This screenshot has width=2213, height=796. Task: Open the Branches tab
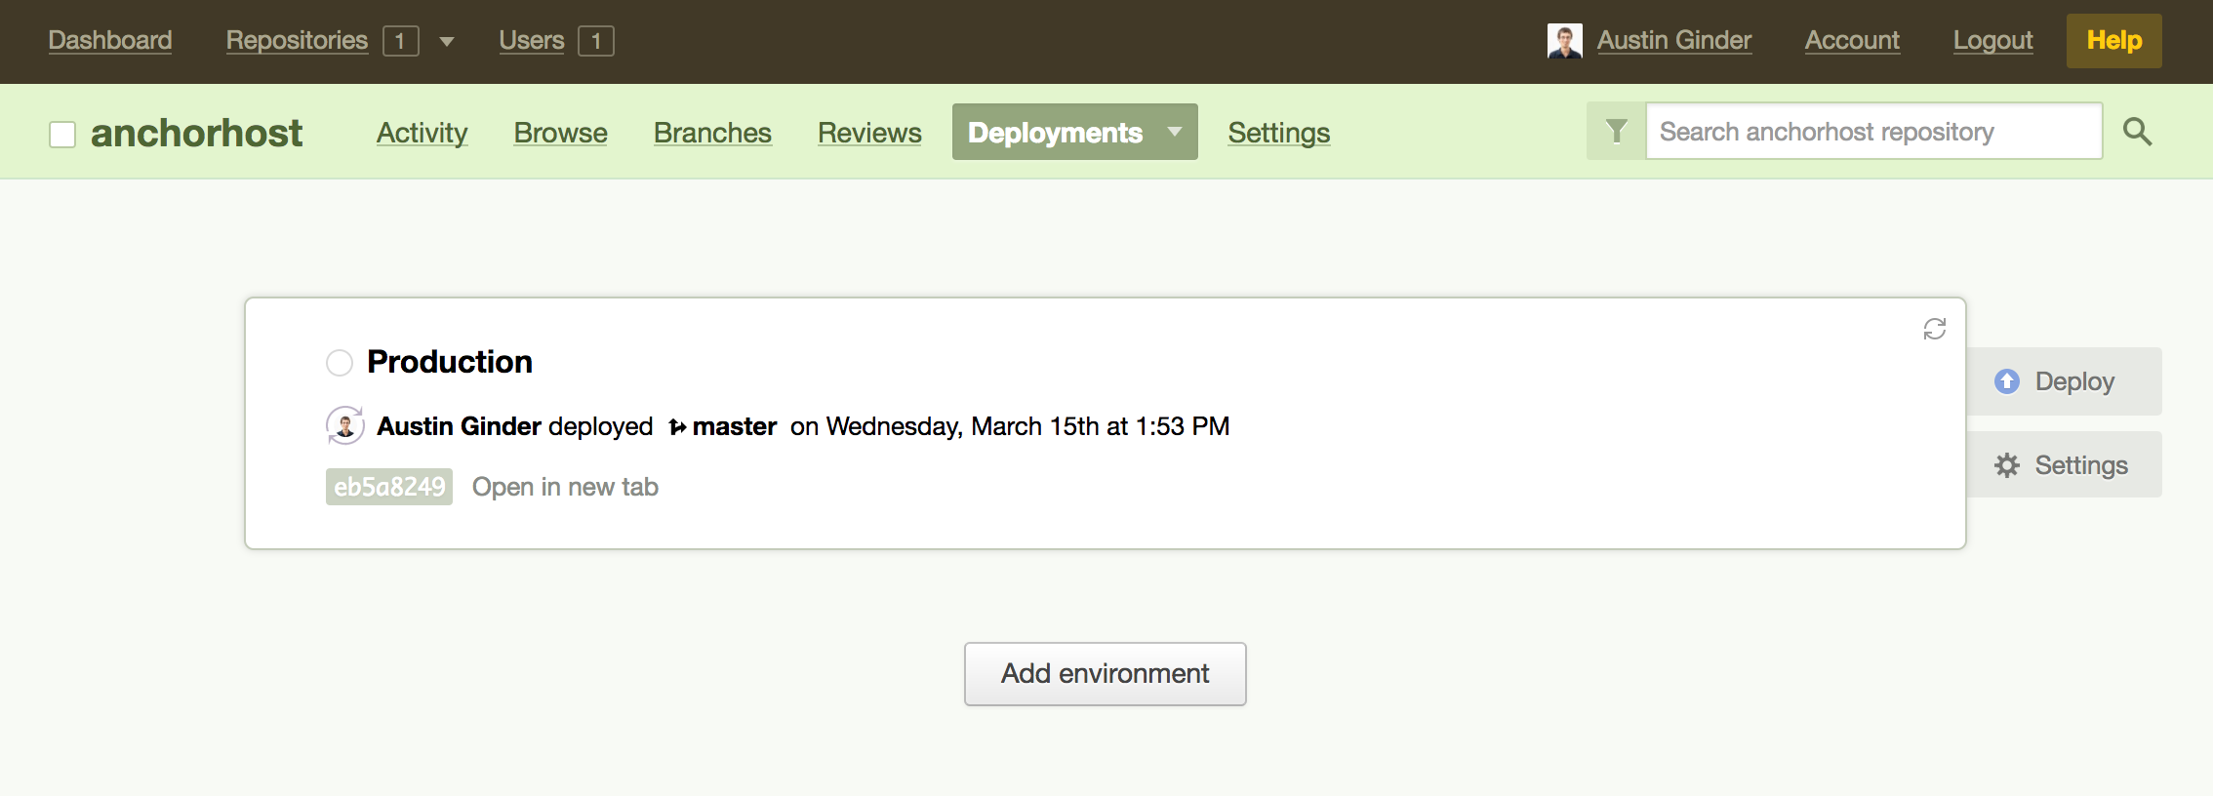(x=712, y=133)
